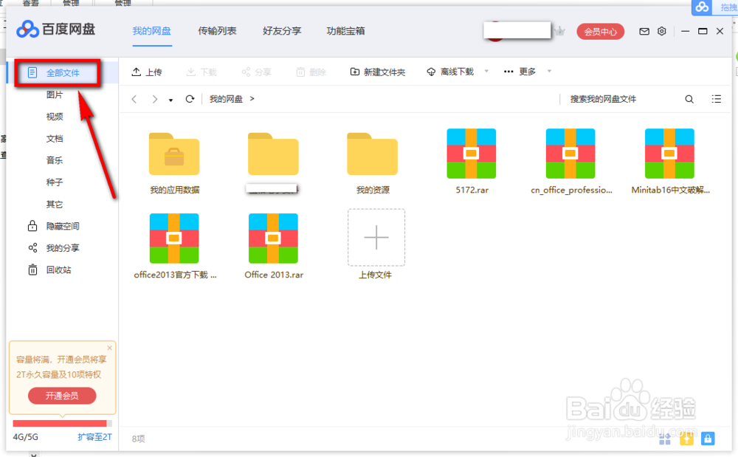Click the 开通会员 button
This screenshot has height=457, width=738.
click(x=61, y=395)
